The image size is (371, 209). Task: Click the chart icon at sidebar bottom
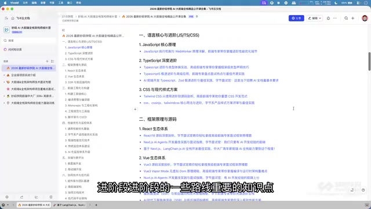36,197
